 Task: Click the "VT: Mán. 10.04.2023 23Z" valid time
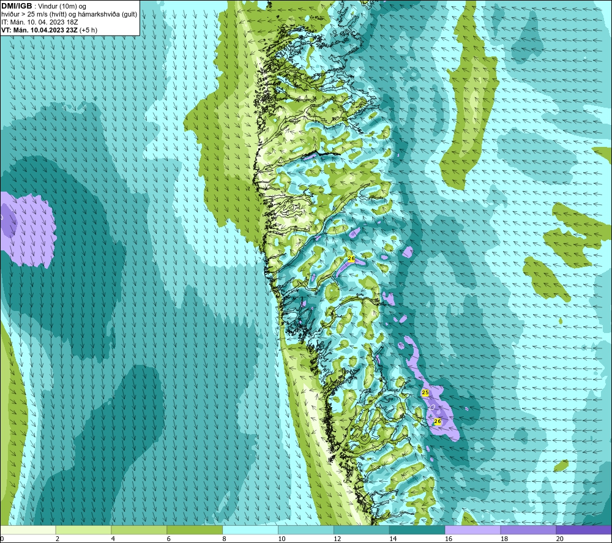point(39,30)
